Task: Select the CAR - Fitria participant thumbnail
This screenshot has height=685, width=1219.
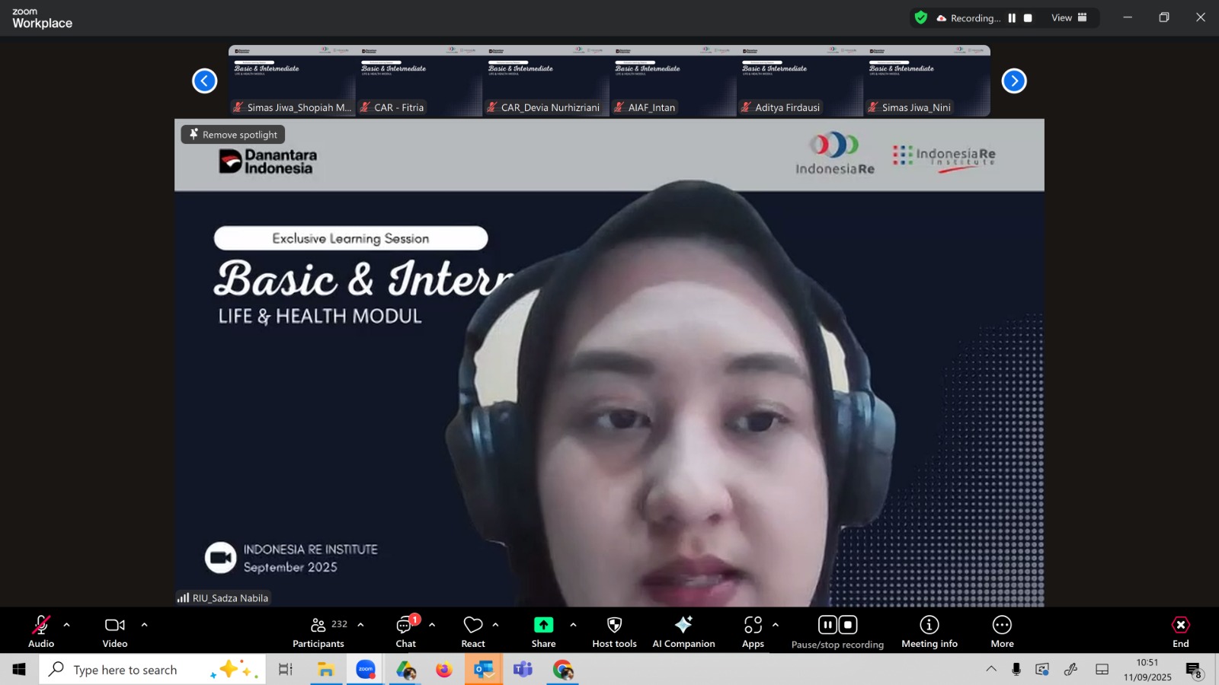Action: (x=419, y=81)
